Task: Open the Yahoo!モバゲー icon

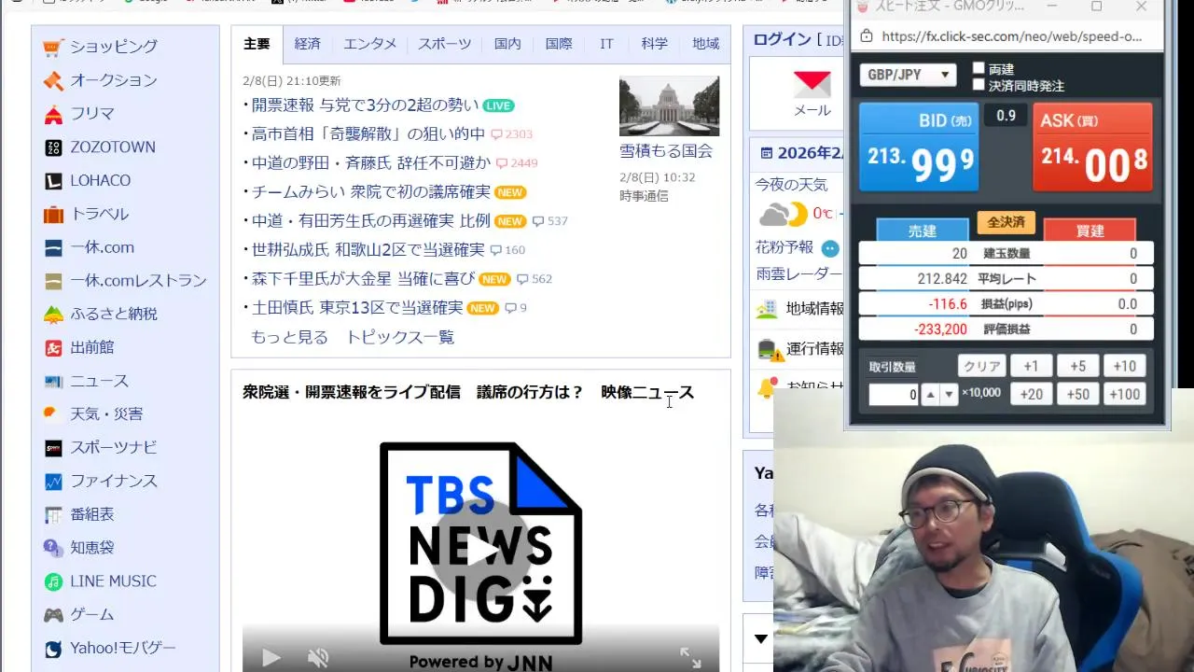Action: 53,648
